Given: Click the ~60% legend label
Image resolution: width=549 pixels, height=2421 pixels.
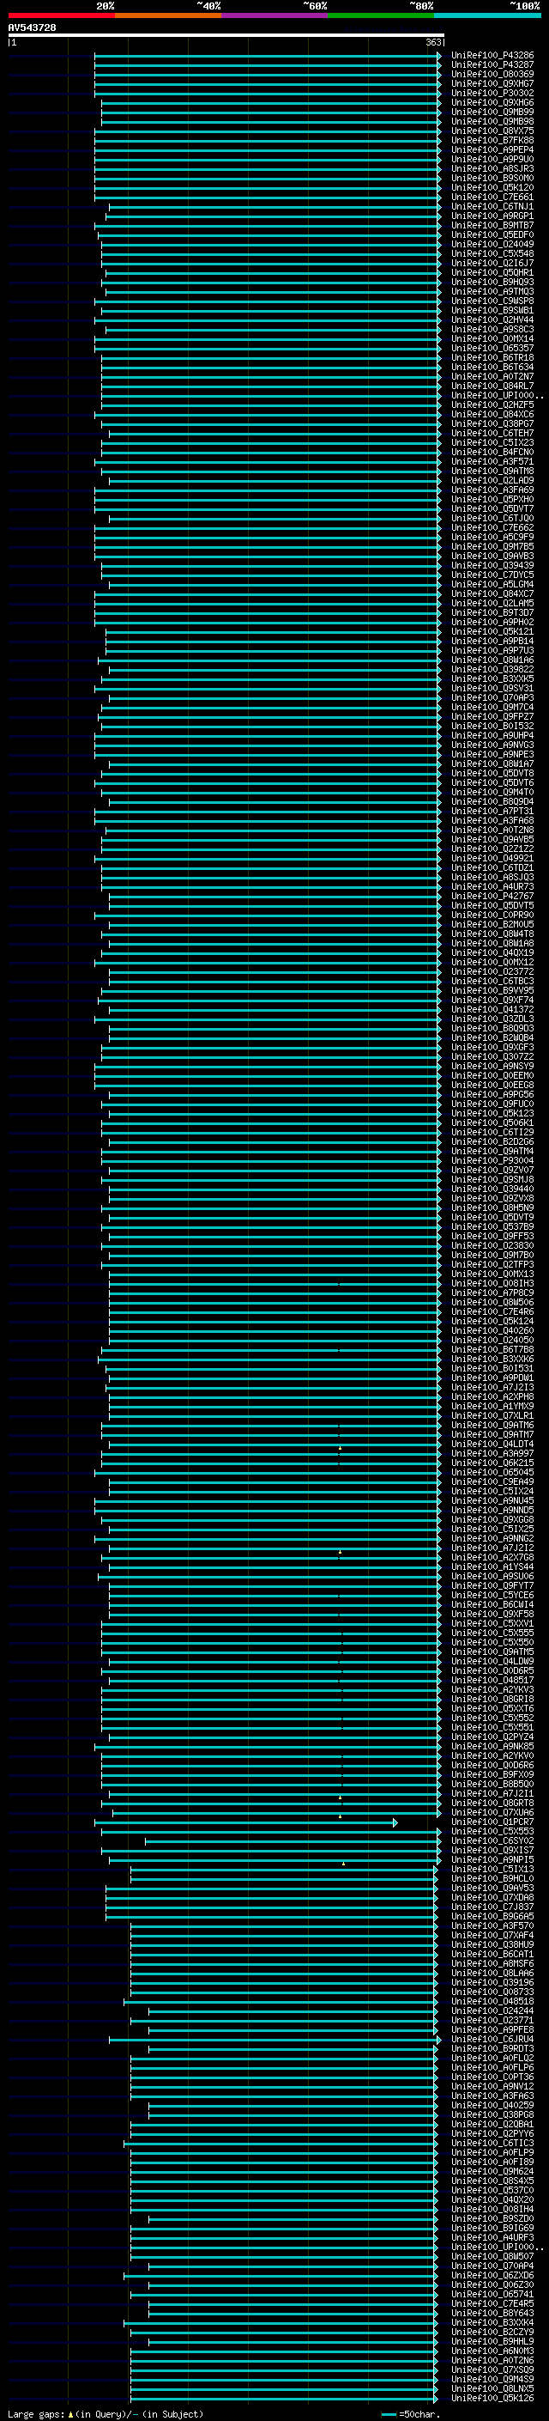Looking at the screenshot, I should tap(314, 6).
